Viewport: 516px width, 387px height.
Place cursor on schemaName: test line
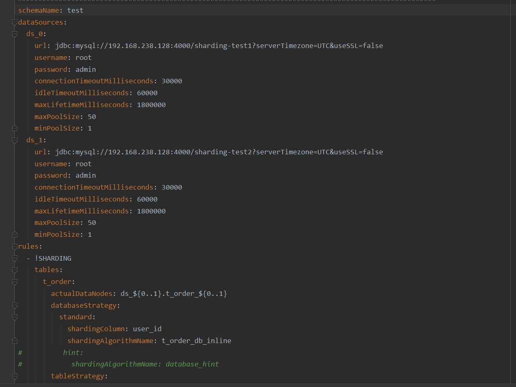click(51, 10)
